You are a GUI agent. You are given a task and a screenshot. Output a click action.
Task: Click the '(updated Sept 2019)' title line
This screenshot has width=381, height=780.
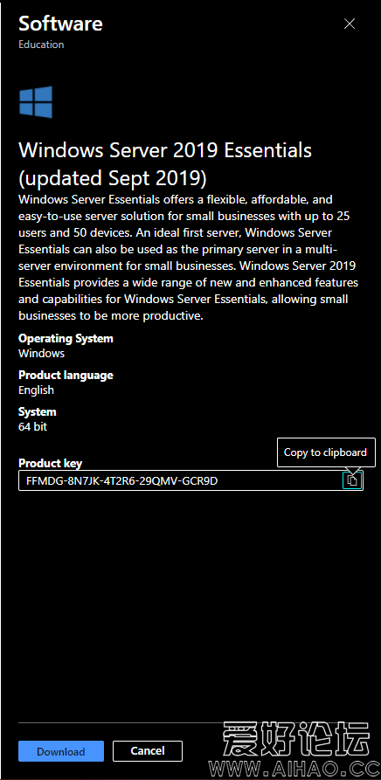[x=113, y=177]
